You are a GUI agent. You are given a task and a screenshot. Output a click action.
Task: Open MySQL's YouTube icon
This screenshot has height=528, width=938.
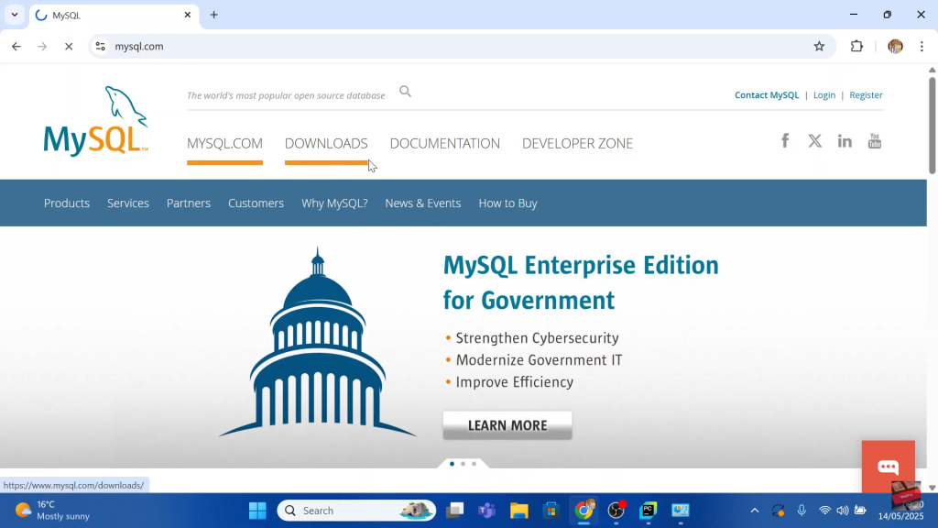point(875,140)
